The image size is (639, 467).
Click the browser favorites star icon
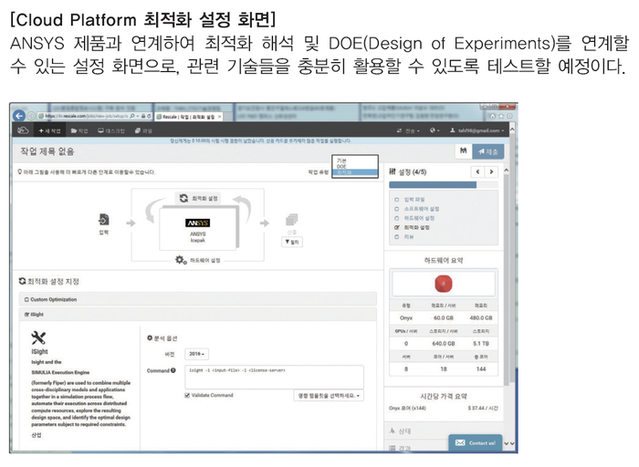[x=501, y=116]
